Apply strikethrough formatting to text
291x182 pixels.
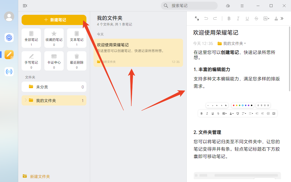(x=256, y=18)
